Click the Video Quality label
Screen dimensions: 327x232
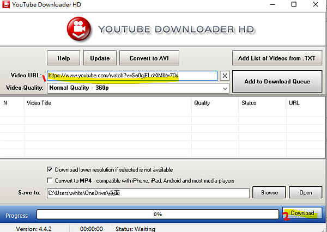tap(25, 88)
